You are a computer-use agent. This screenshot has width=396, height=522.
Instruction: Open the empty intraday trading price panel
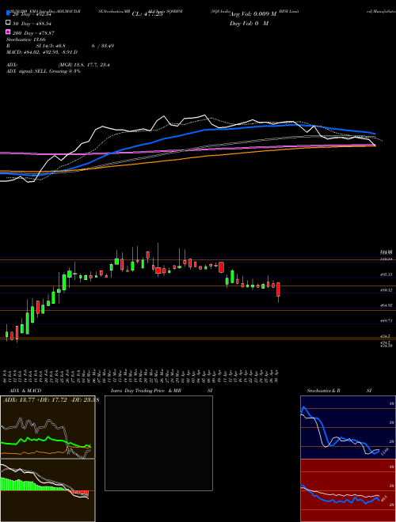(x=158, y=443)
